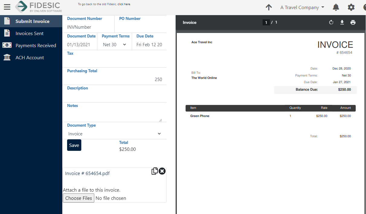This screenshot has width=366, height=214.
Task: Click the Total $250.00 amount
Action: [x=128, y=149]
